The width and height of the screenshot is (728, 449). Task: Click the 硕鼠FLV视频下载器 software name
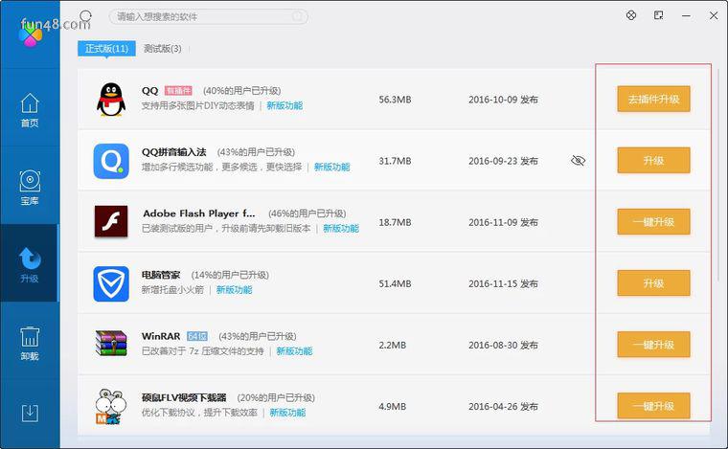click(184, 397)
